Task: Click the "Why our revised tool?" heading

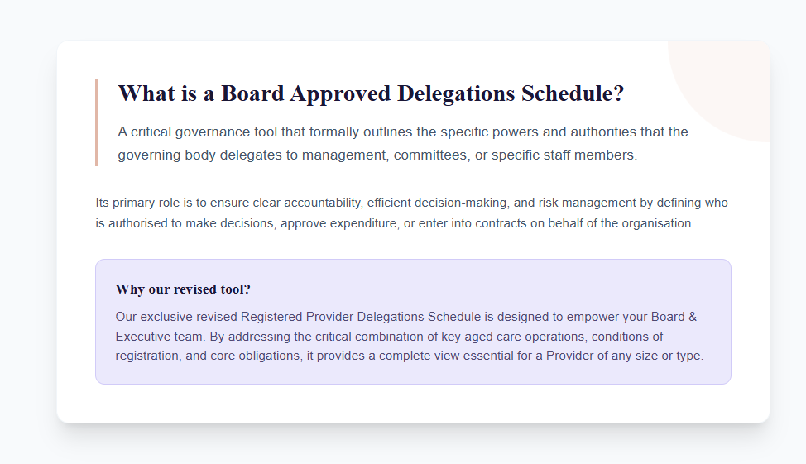Action: [183, 289]
